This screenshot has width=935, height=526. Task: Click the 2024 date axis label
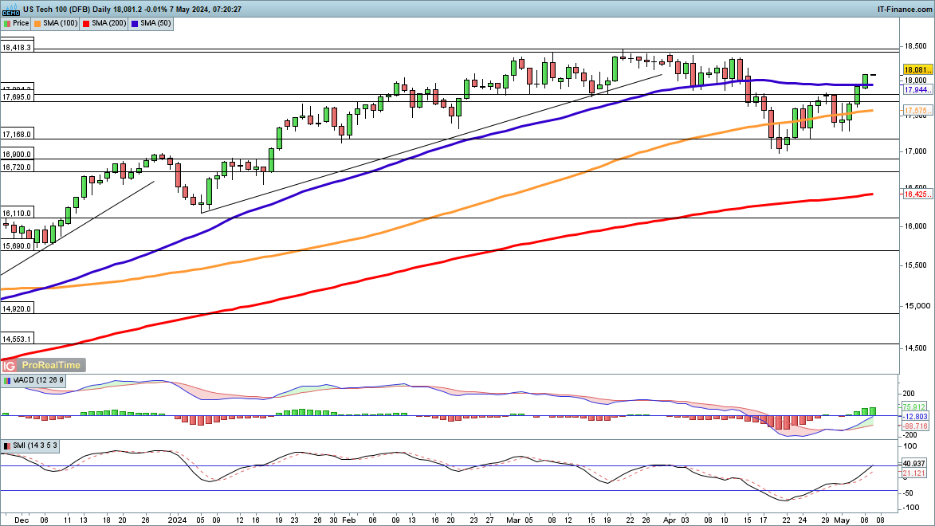pos(177,520)
